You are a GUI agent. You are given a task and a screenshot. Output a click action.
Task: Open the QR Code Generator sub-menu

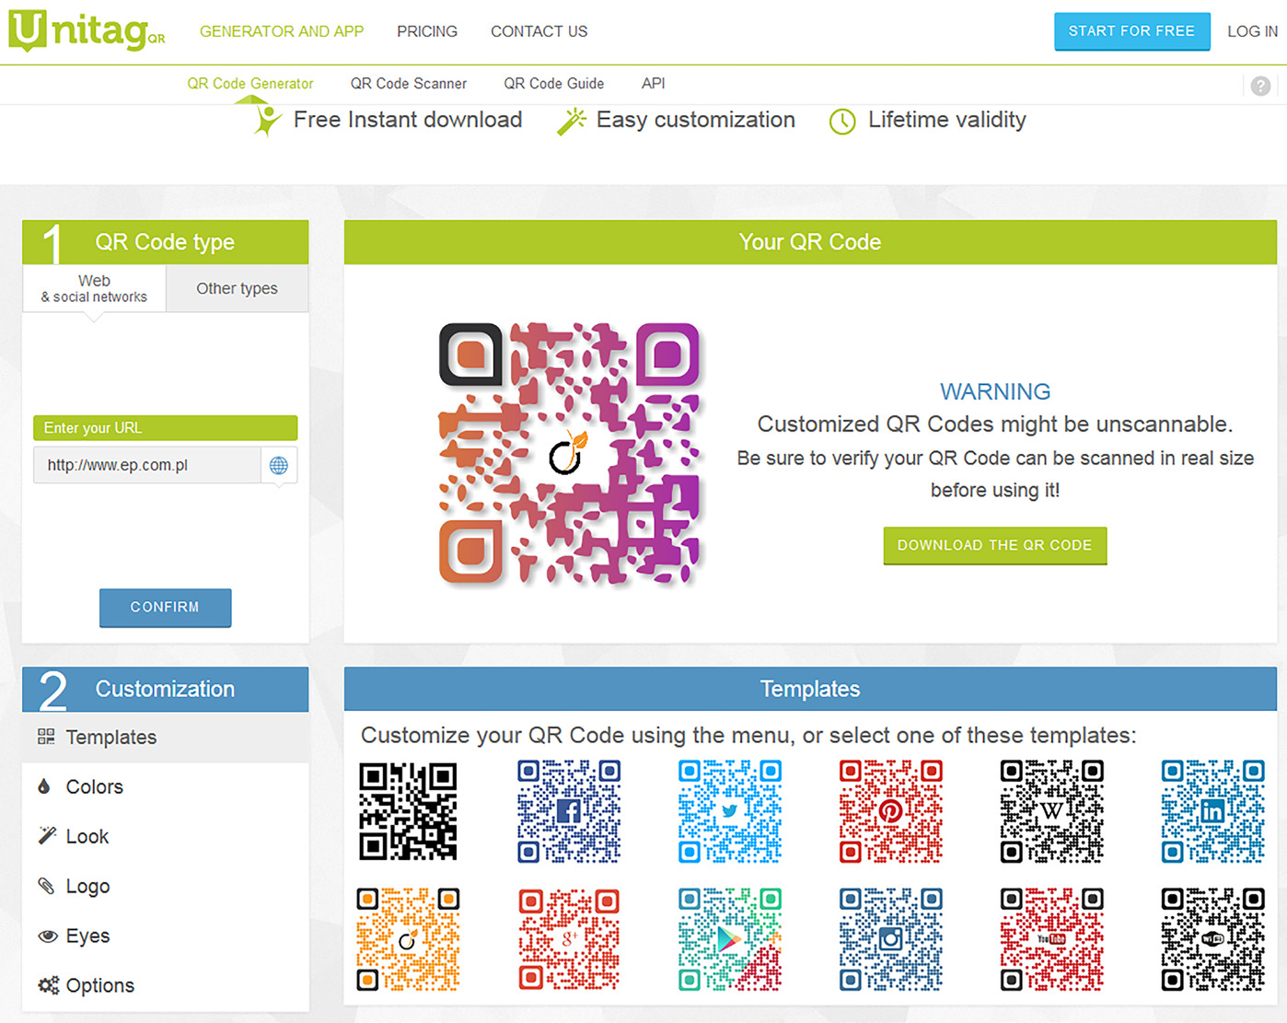point(250,84)
